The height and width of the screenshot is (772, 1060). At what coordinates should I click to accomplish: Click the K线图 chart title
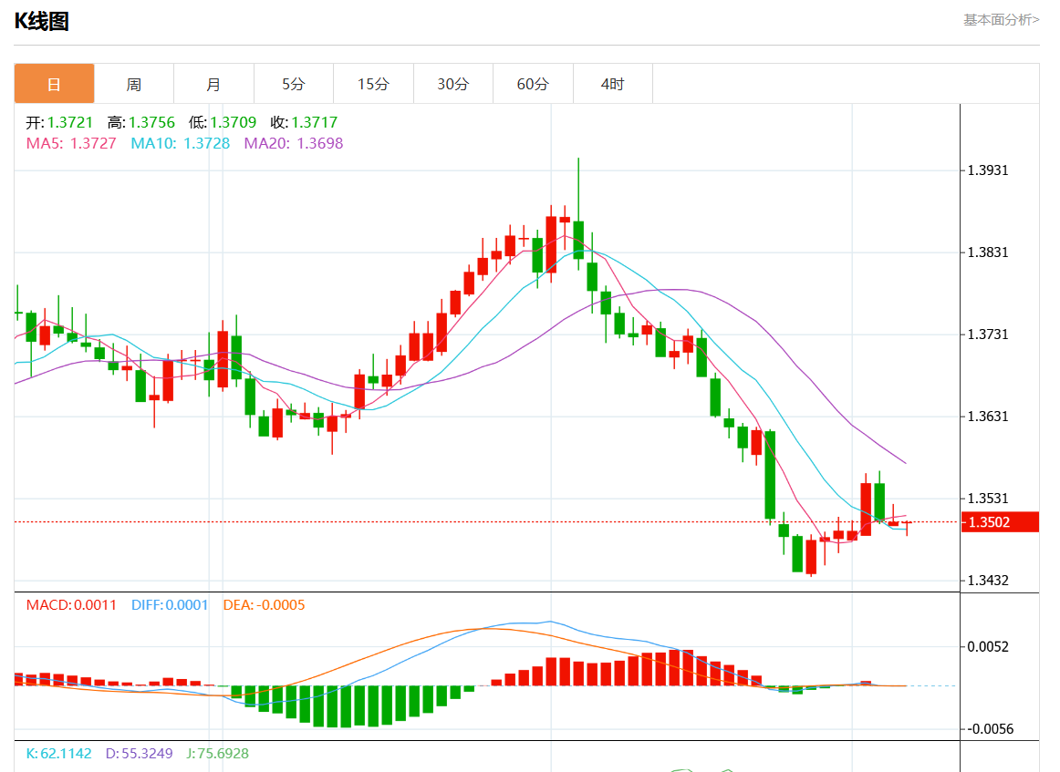coord(42,21)
